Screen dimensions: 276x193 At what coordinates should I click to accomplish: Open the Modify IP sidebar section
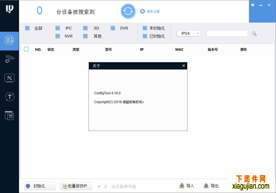click(9, 41)
